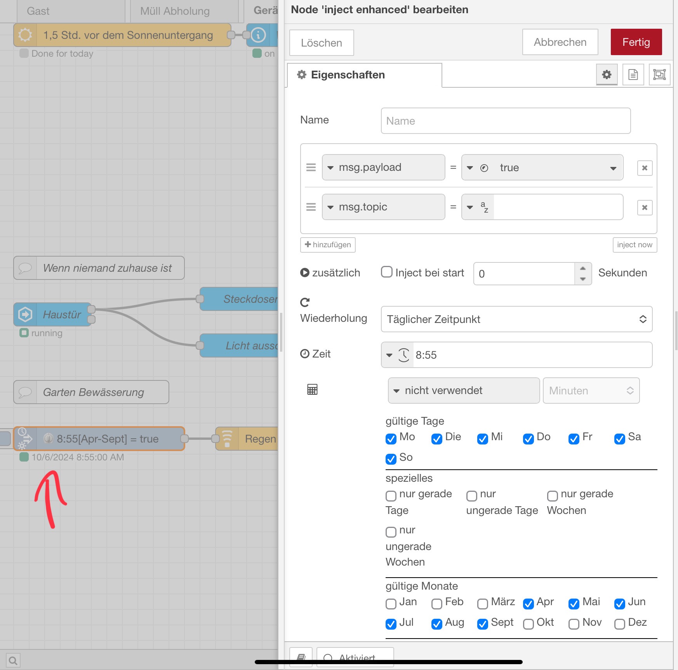This screenshot has width=678, height=670.
Task: Click the timer icon on the 8:55 inject node
Action: tap(25, 439)
